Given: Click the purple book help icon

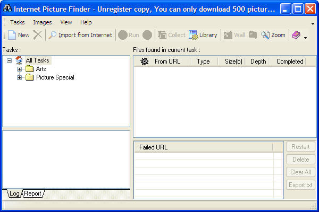Looking at the screenshot, I should click(x=296, y=35).
